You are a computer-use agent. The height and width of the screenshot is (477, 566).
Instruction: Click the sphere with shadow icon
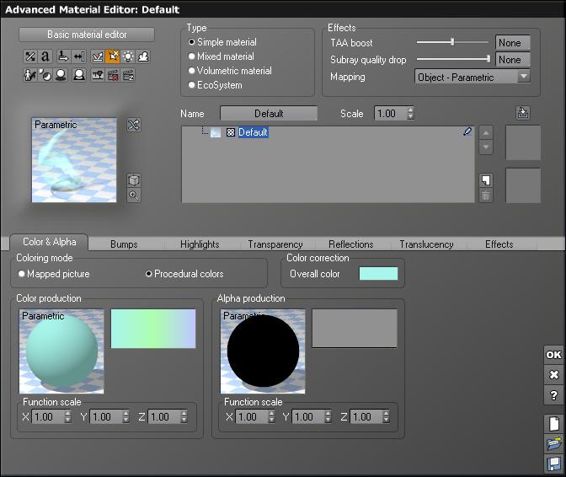pos(61,75)
